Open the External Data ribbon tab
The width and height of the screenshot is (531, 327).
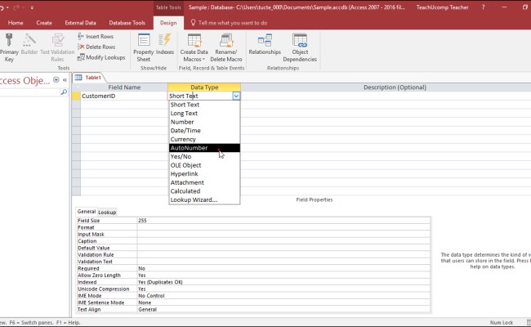[x=80, y=23]
